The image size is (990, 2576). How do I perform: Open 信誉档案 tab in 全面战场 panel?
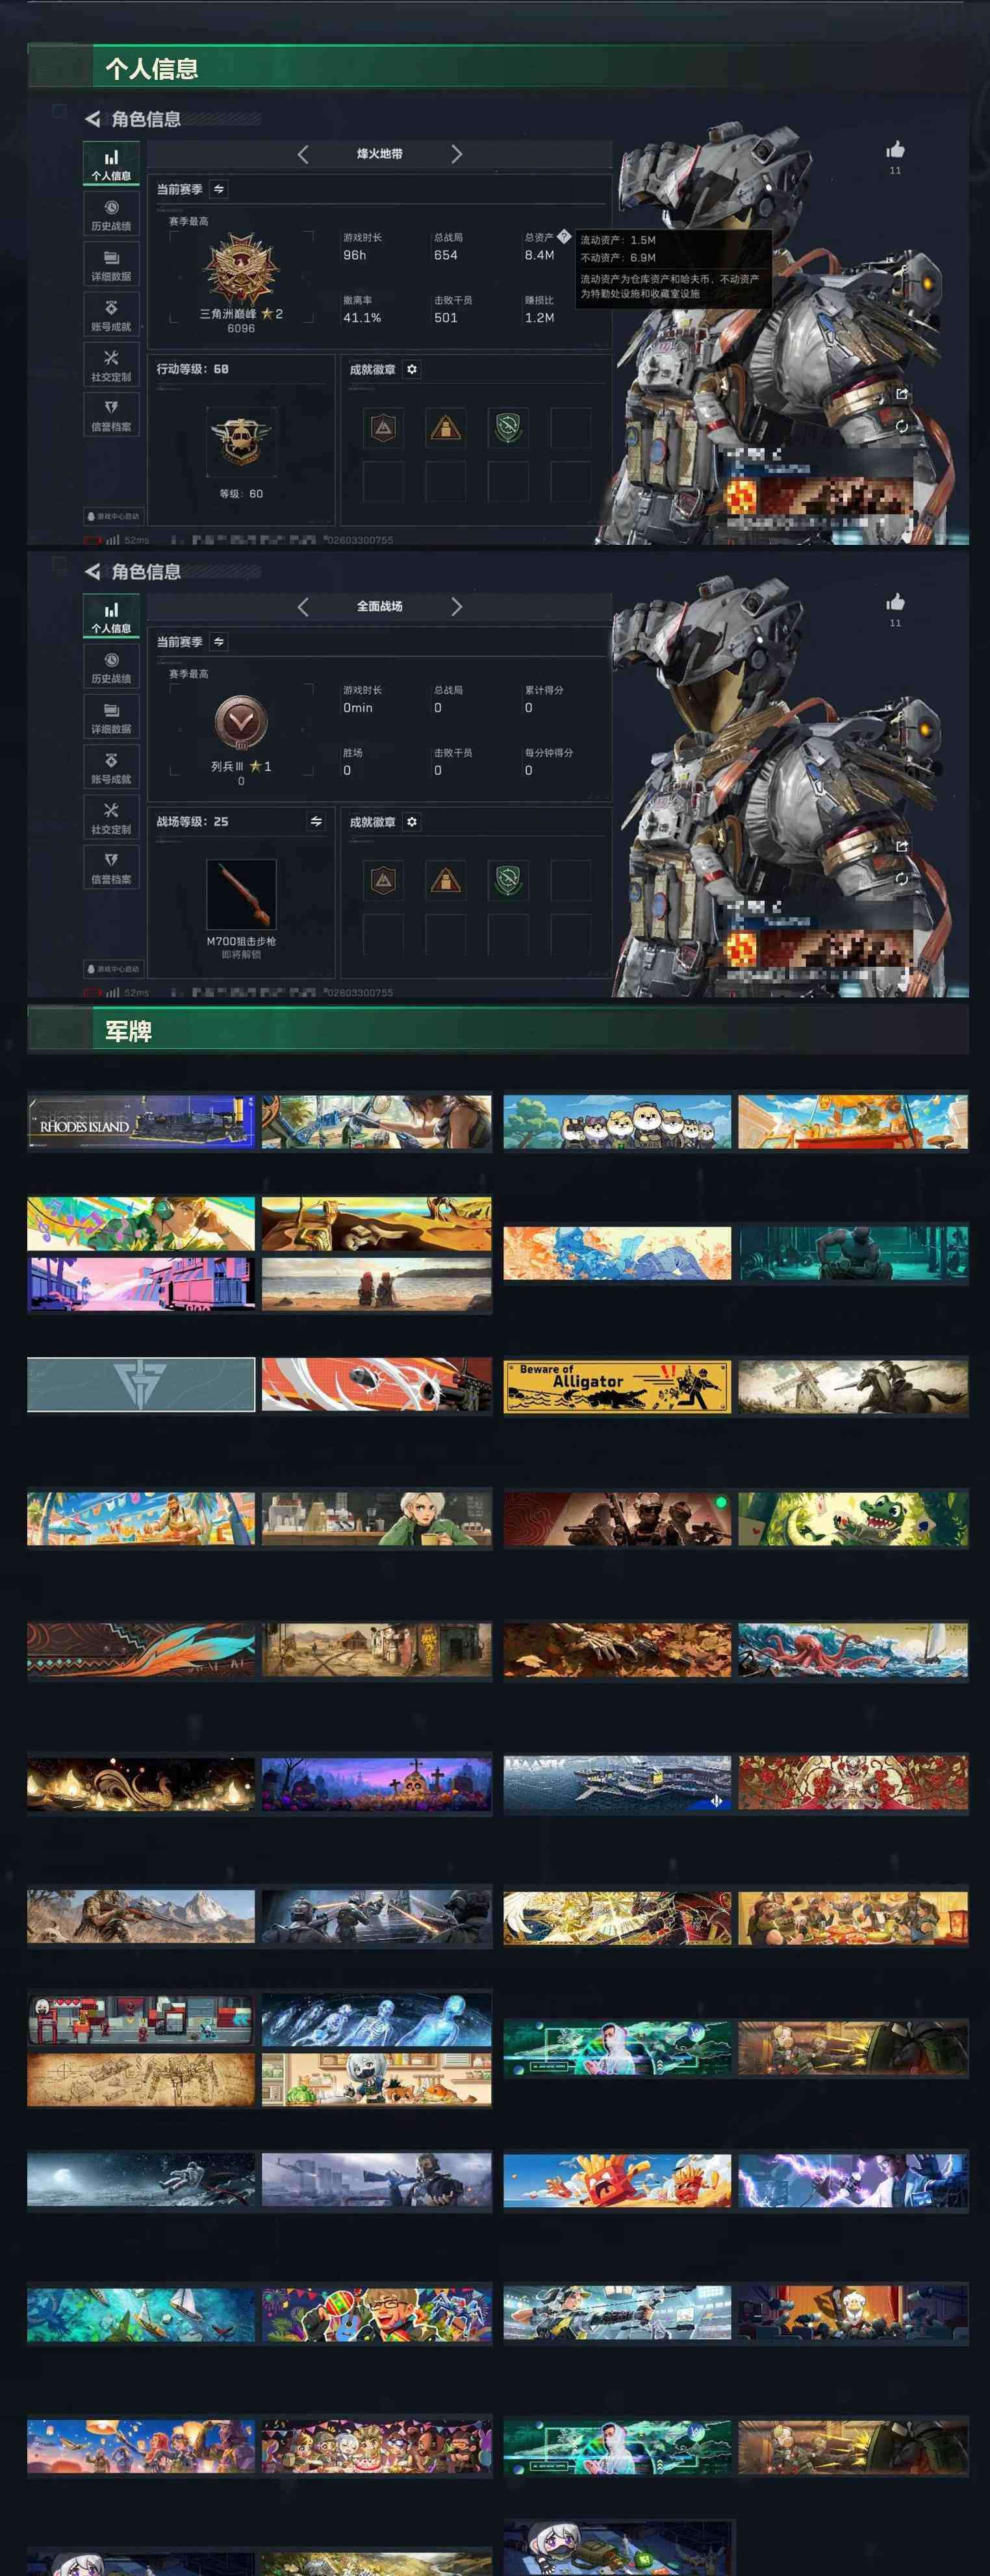[111, 867]
